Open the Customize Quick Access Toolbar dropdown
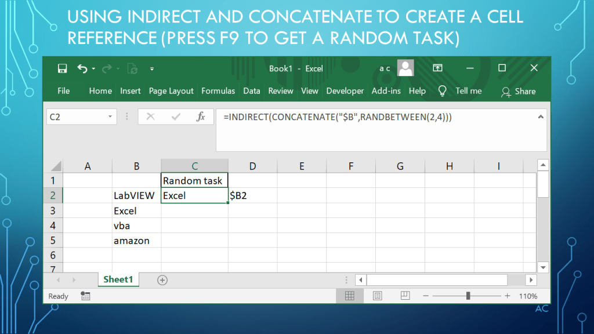The height and width of the screenshot is (334, 594). point(152,69)
